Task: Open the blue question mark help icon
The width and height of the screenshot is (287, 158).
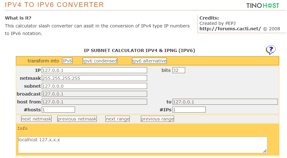Action: [x=271, y=50]
